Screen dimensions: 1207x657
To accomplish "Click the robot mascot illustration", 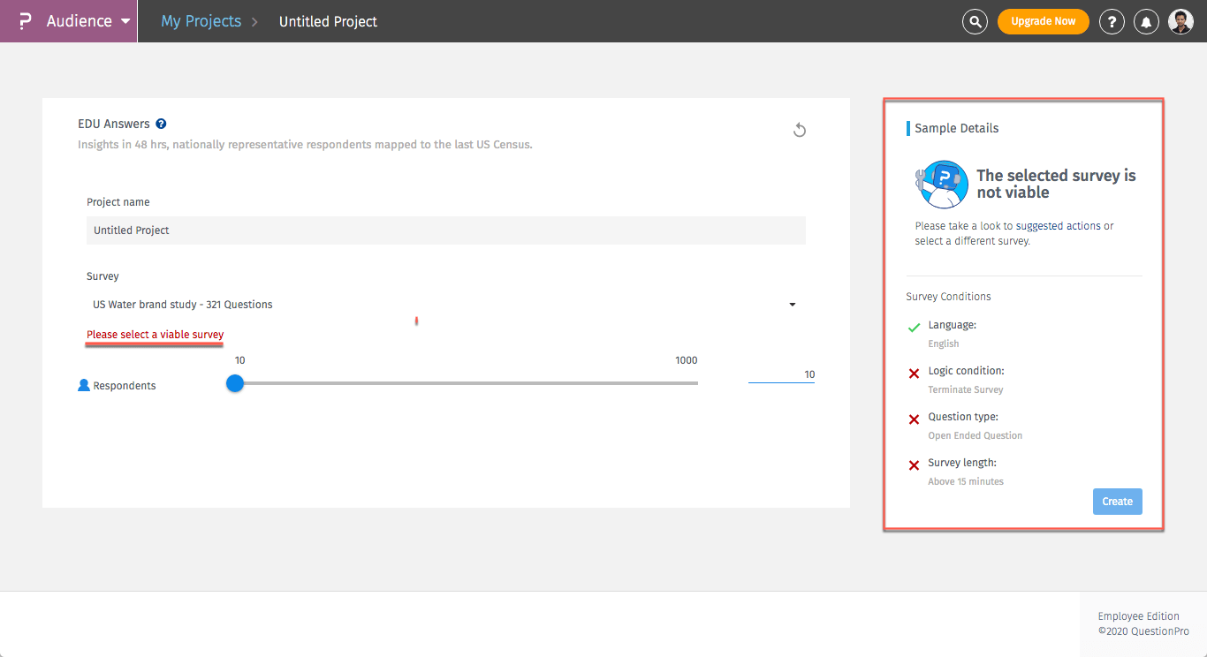I will 941,184.
